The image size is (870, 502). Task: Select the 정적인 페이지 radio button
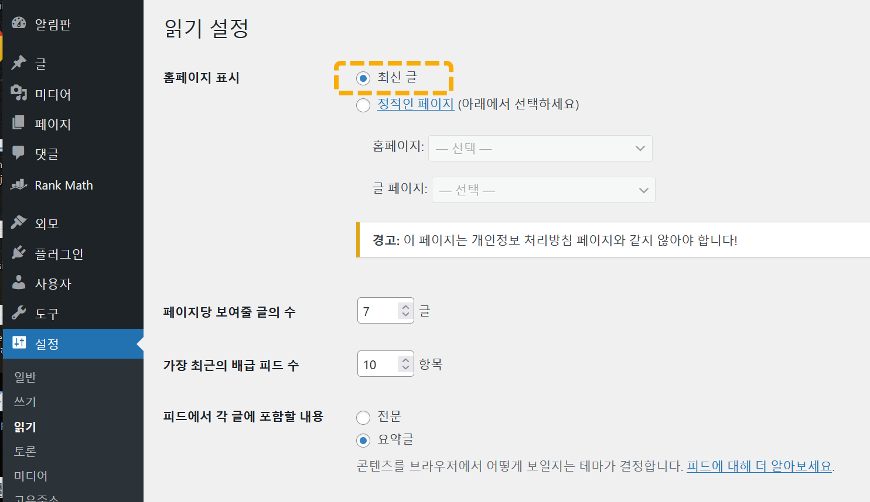363,105
